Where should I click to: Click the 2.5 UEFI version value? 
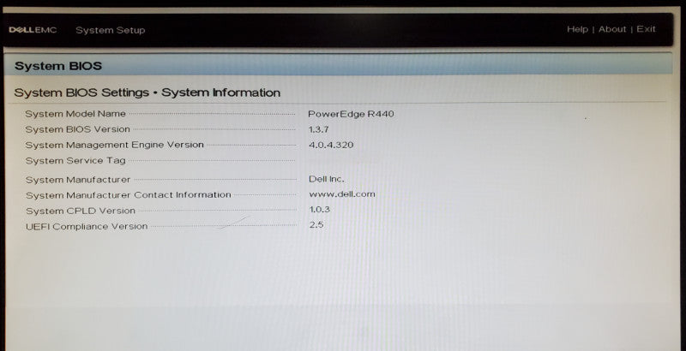(316, 225)
